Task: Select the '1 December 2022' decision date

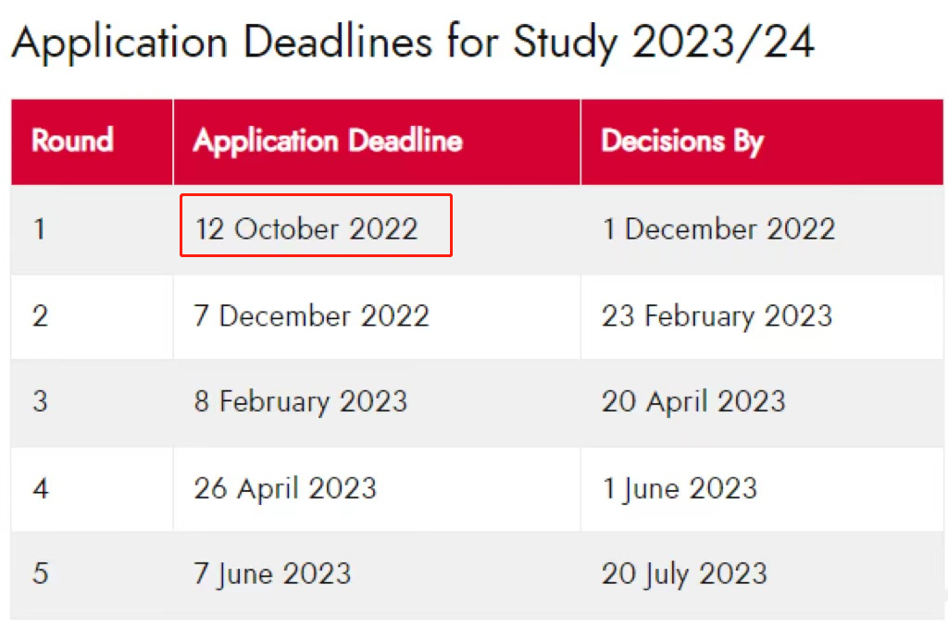Action: tap(718, 228)
